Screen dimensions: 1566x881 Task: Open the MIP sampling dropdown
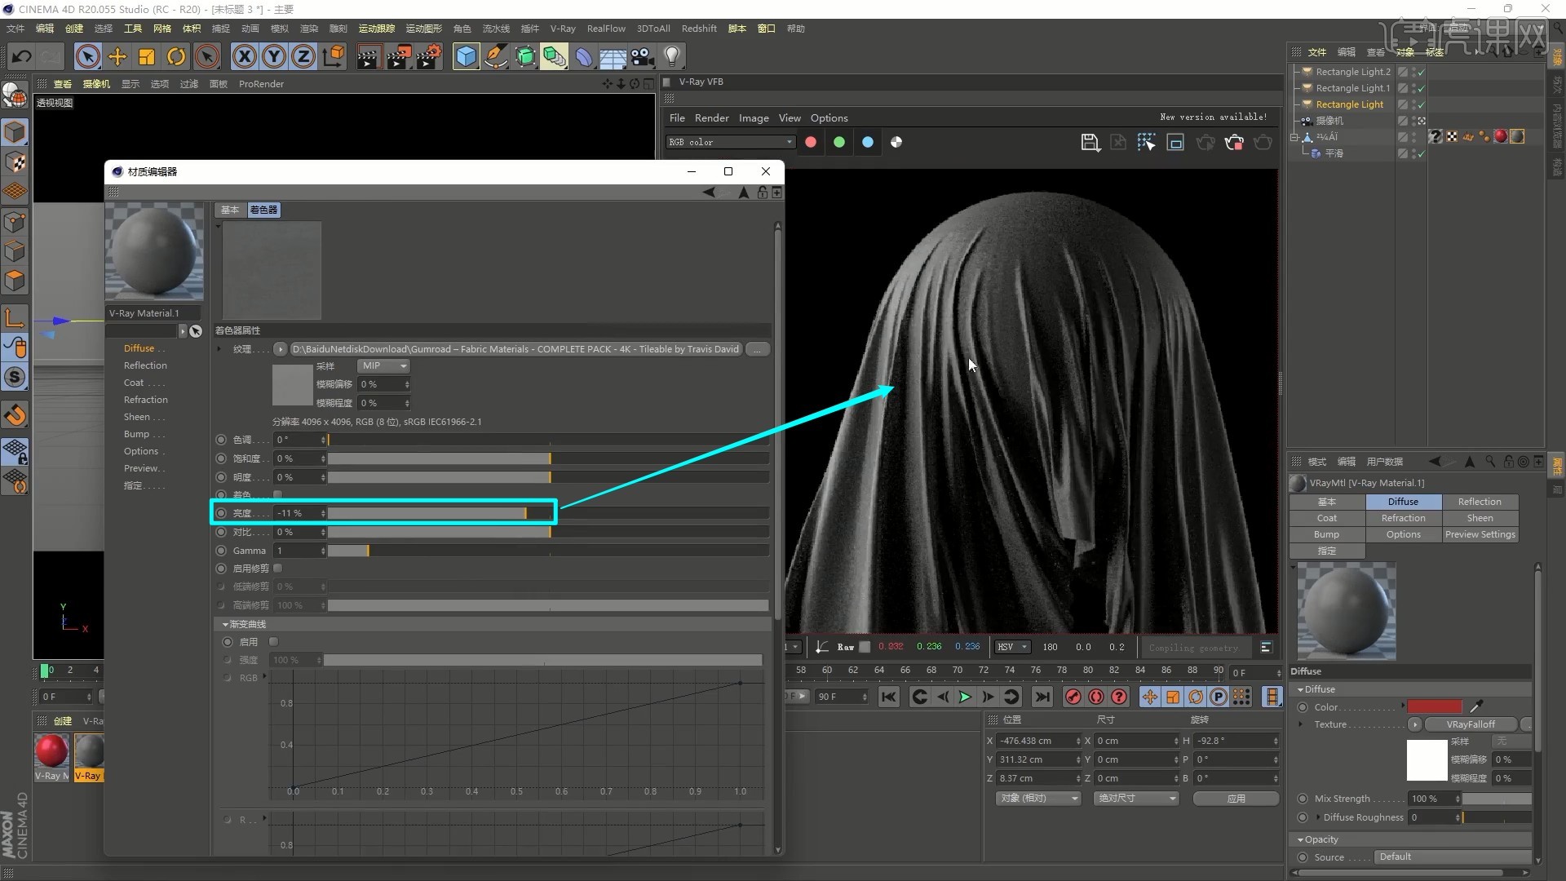pyautogui.click(x=383, y=366)
